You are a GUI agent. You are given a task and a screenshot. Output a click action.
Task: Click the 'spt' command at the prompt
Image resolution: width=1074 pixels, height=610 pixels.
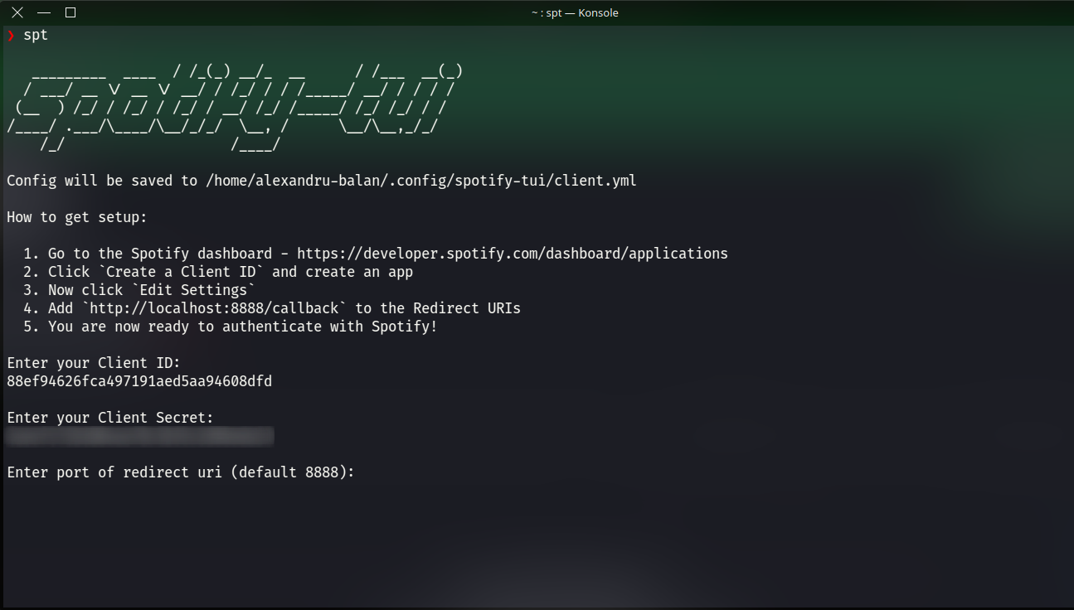coord(36,36)
